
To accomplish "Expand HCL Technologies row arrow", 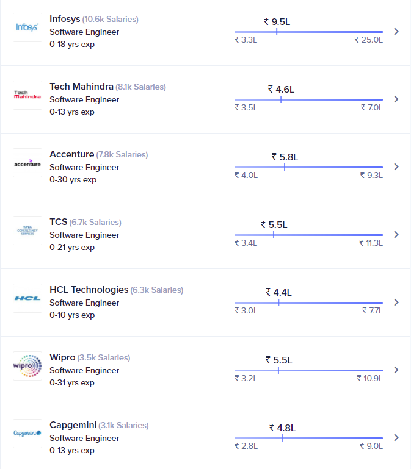I will [x=396, y=302].
